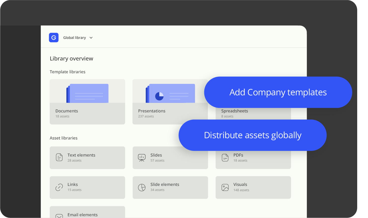Click the Text elements document icon
The image size is (368, 218).
pos(59,157)
